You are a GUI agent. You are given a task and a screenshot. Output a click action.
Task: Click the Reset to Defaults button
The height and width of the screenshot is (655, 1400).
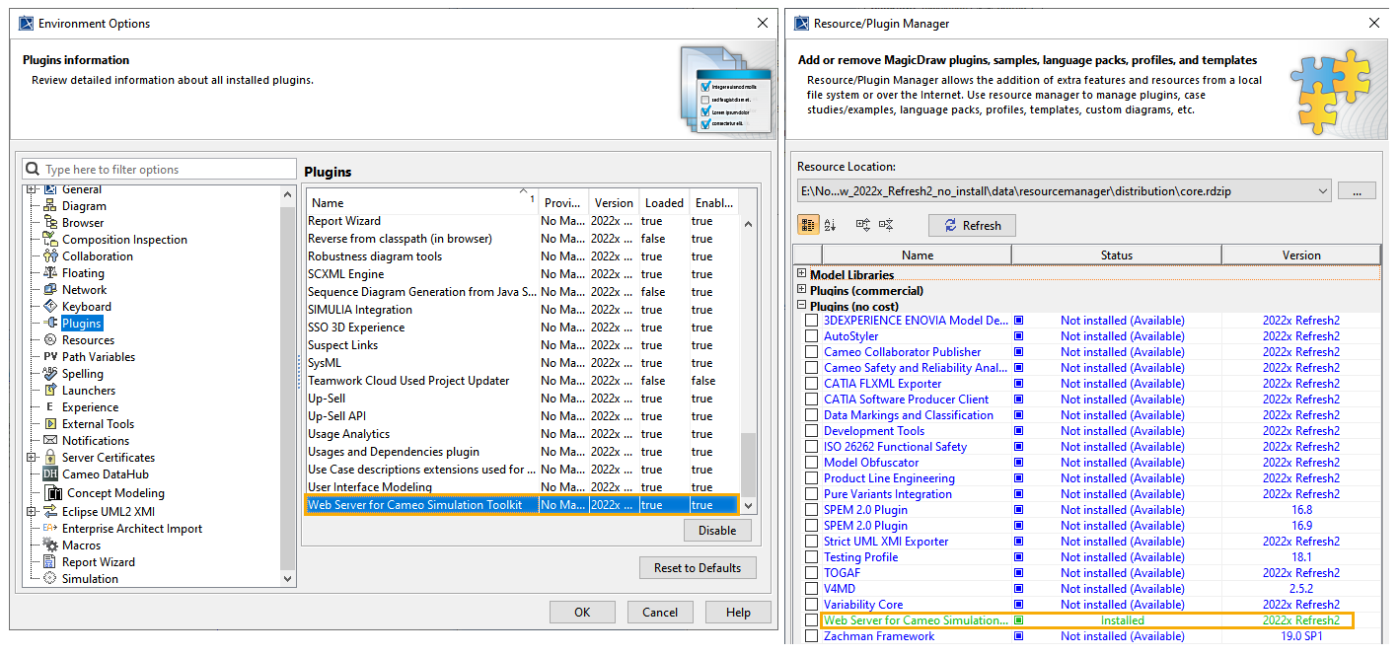point(697,568)
